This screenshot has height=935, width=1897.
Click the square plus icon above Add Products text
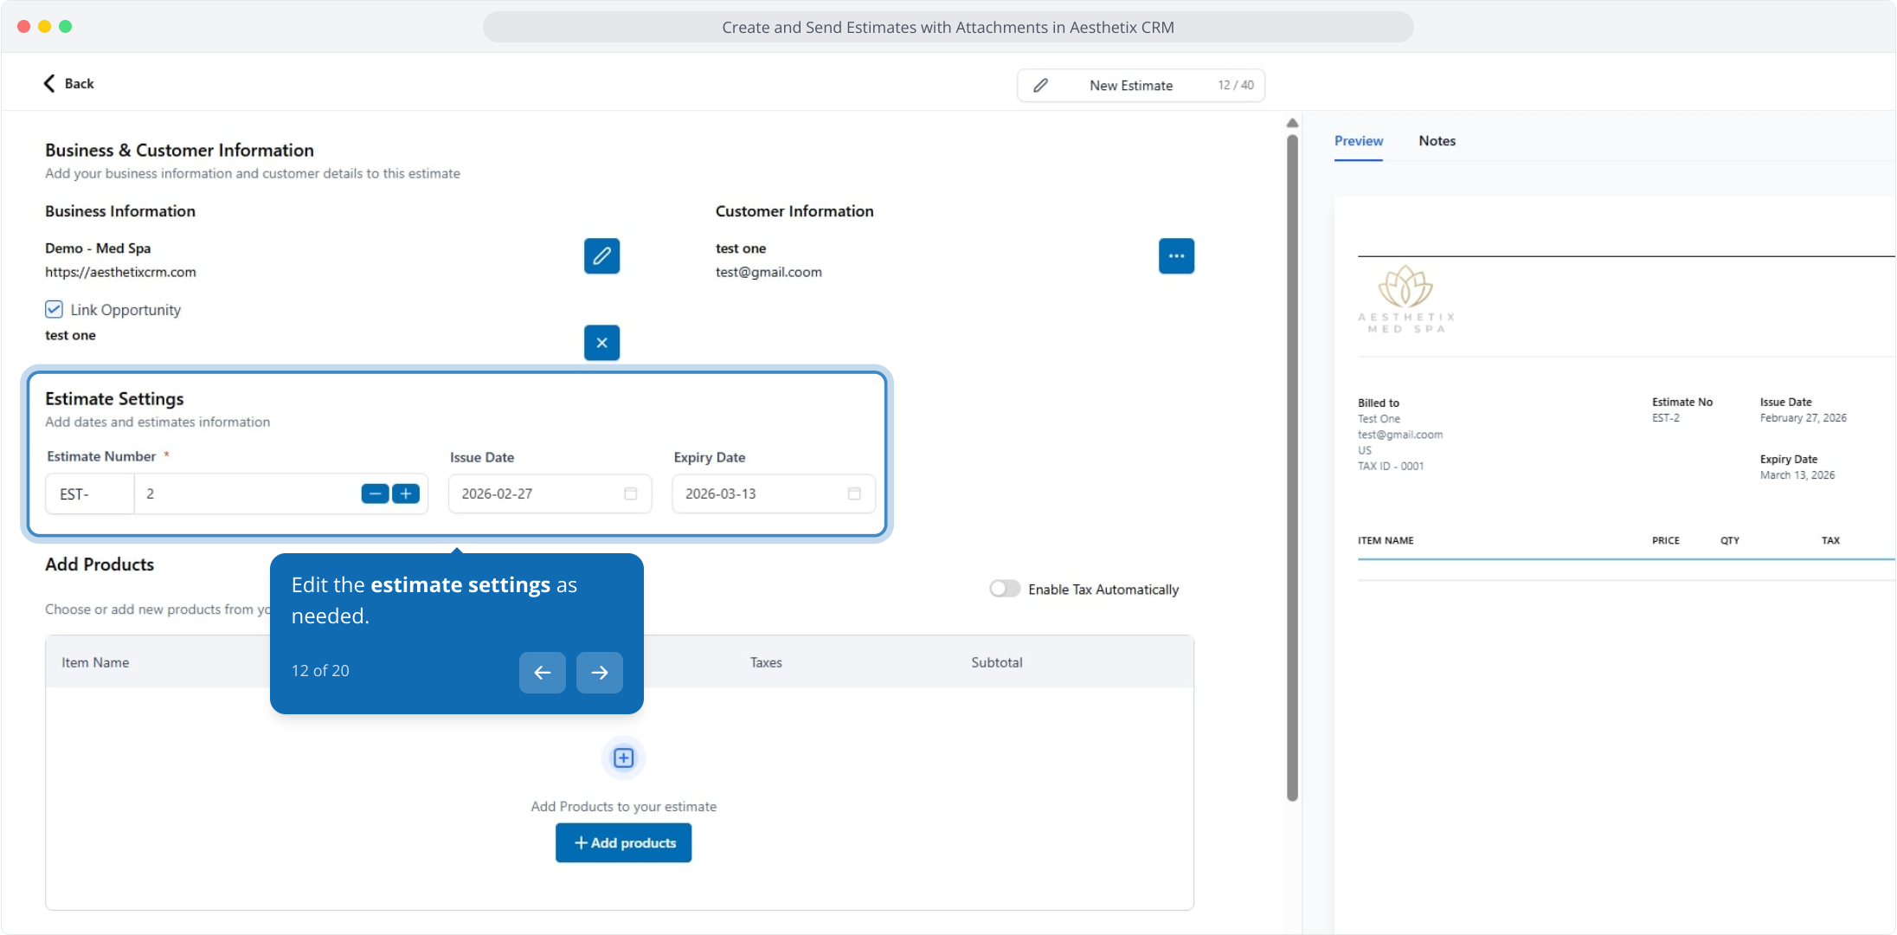click(x=623, y=758)
